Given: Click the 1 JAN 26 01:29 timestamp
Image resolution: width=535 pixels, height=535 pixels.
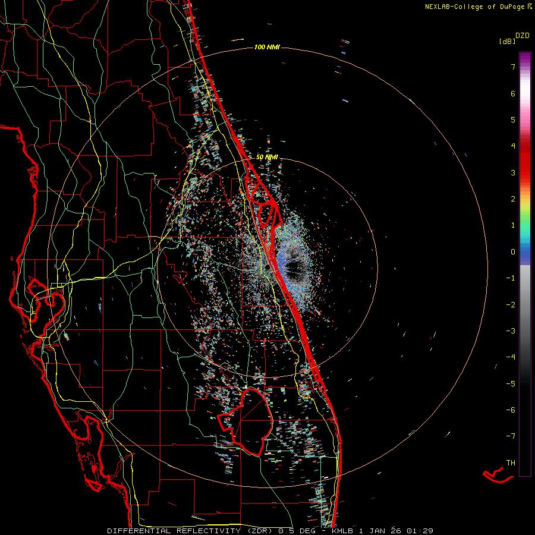Looking at the screenshot, I should [396, 531].
